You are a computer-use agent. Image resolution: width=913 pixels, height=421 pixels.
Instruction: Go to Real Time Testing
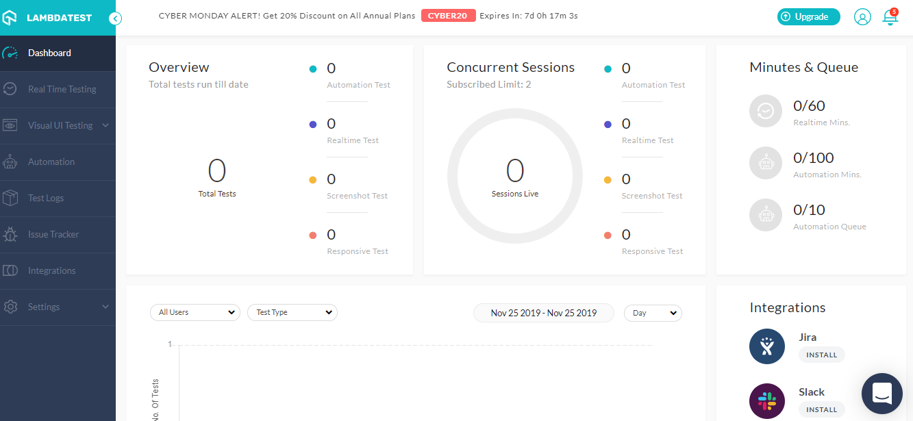click(62, 90)
